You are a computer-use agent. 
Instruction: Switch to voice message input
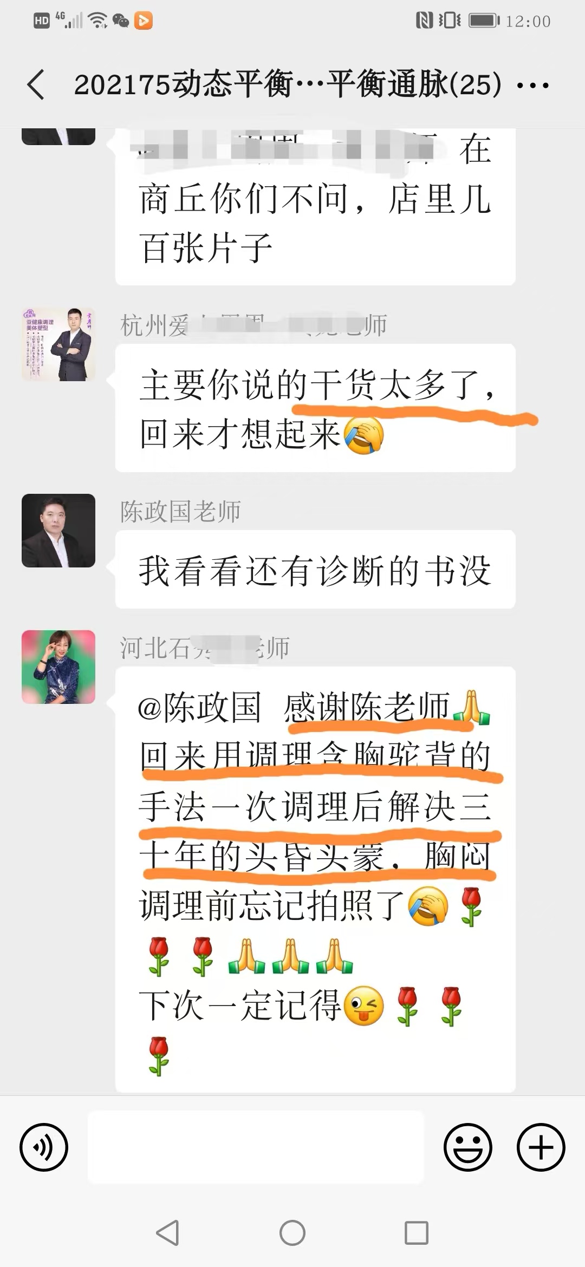click(44, 1147)
